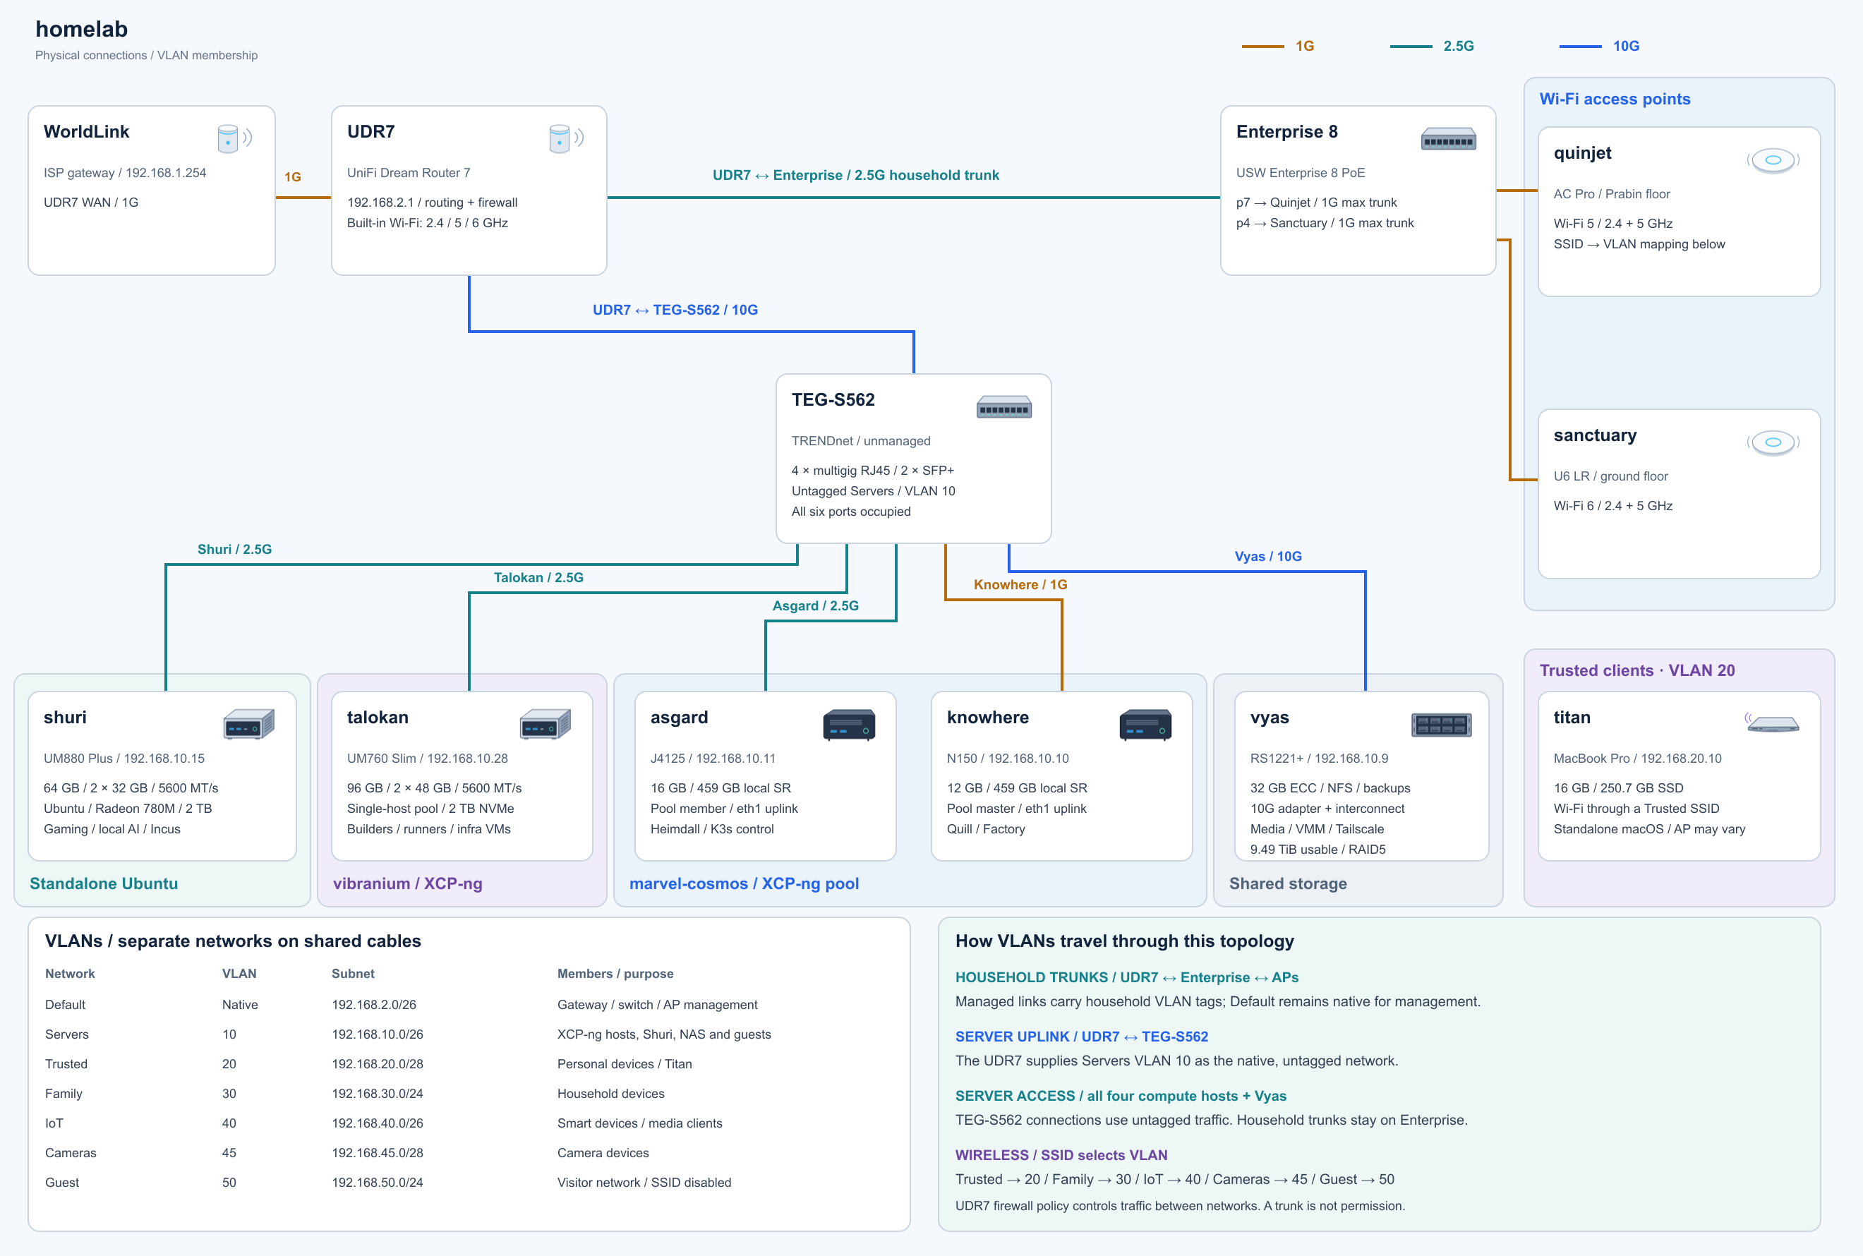Click the IoT subnet 192.168.40.0/26
1863x1256 pixels.
(378, 1123)
